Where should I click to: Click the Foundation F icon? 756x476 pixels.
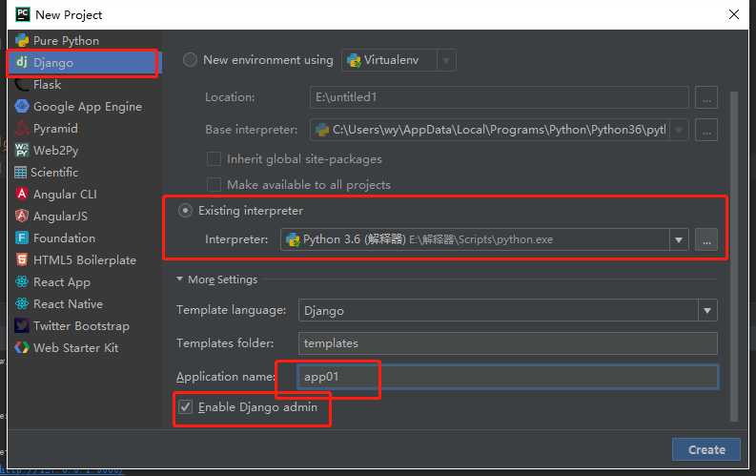click(22, 238)
